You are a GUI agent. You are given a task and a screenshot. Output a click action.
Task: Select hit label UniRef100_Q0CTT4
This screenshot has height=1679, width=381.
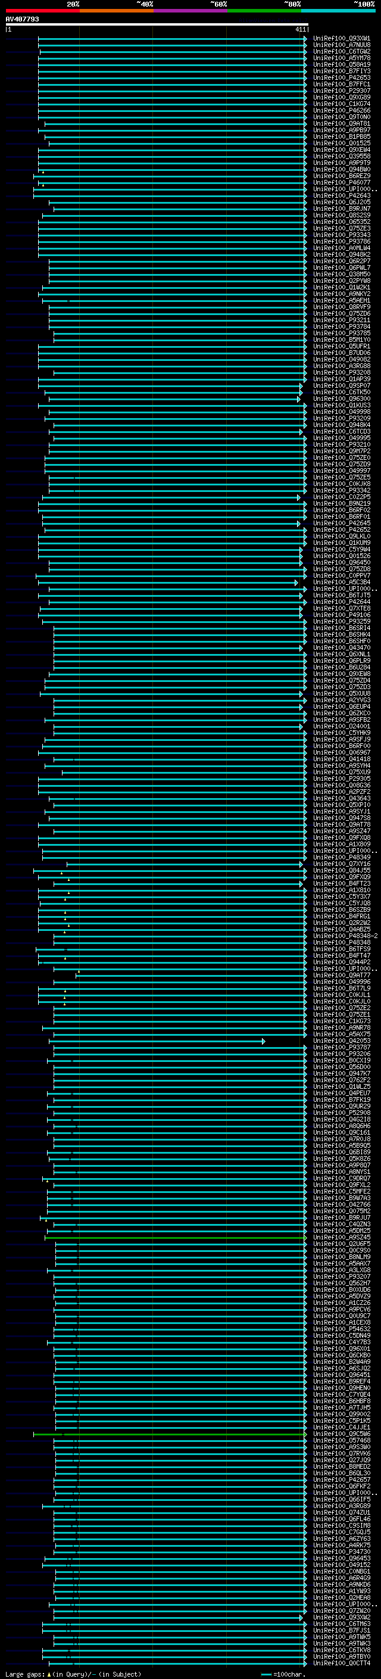click(x=342, y=1664)
